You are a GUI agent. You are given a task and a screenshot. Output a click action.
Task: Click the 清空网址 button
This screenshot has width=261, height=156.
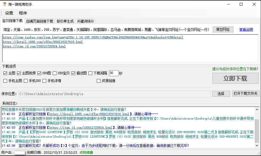[x=223, y=29]
